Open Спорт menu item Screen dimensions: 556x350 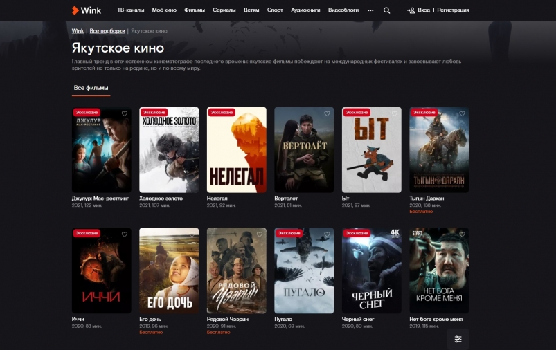pos(275,10)
